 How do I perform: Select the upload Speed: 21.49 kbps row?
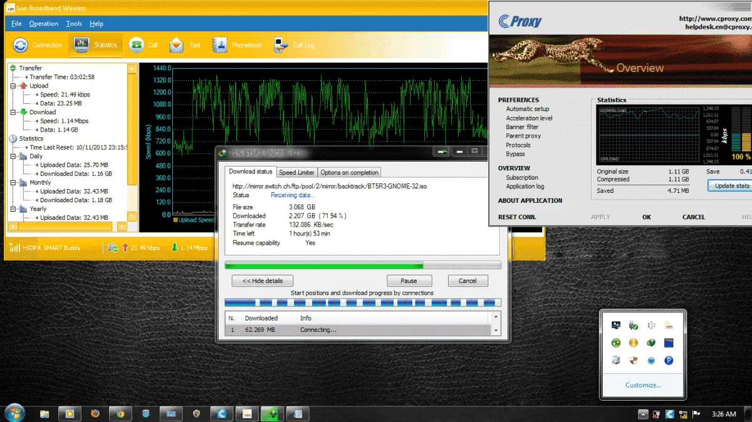(65, 95)
